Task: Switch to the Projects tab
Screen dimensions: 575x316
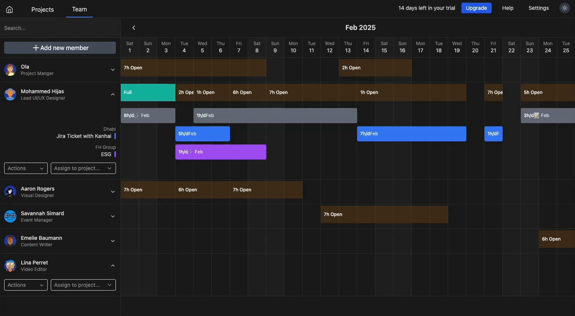Action: (42, 9)
